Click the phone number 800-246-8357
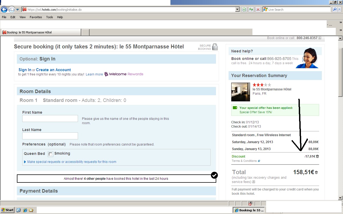Viewport: 343px width, 214px height. coord(307,38)
